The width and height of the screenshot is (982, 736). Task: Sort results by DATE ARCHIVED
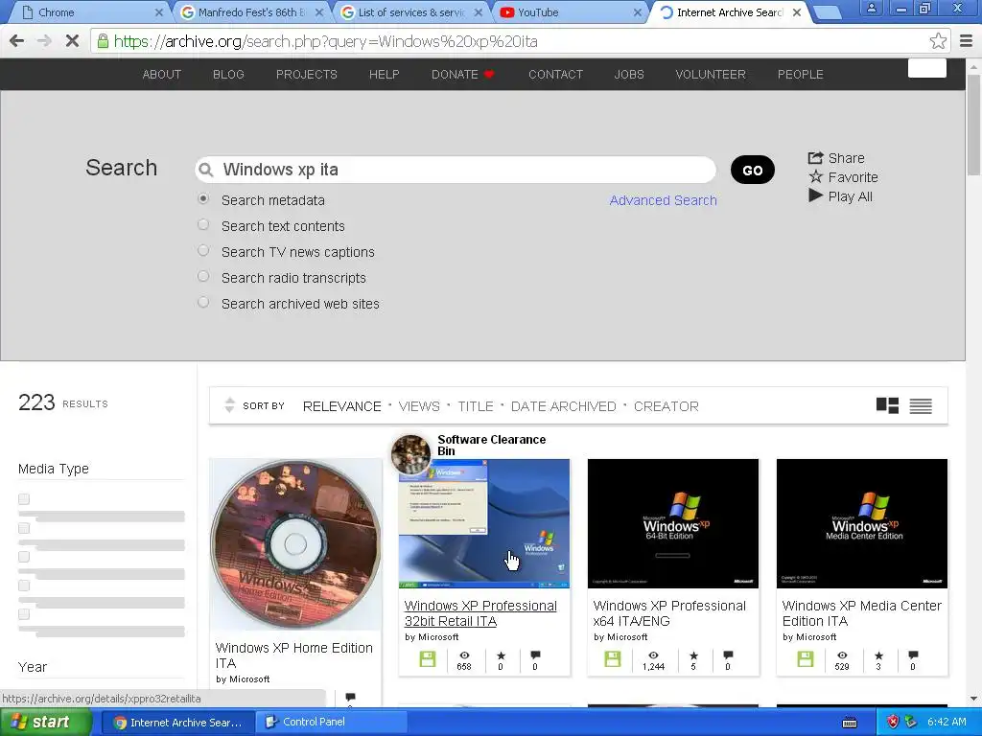[563, 406]
